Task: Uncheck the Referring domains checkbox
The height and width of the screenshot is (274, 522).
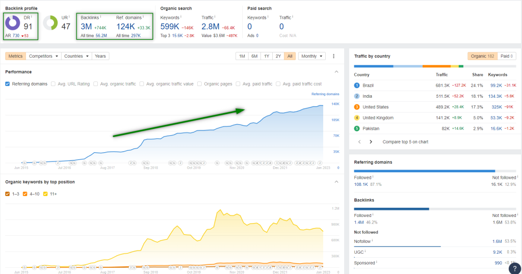Action: (x=8, y=84)
